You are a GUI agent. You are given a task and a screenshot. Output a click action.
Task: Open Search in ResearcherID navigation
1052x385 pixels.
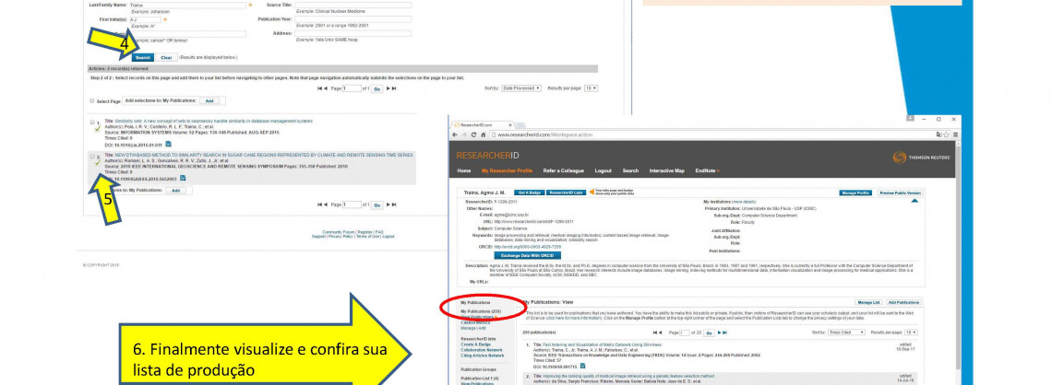click(x=630, y=170)
